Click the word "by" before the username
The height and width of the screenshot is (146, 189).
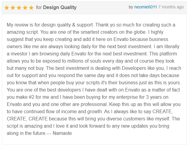tap(131, 7)
